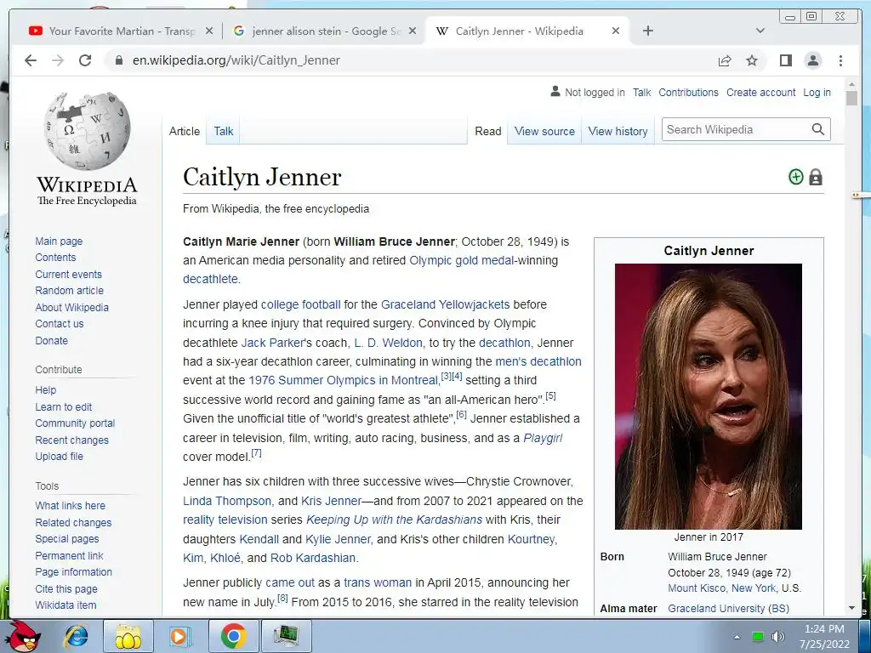Click the Contributions link at top
Viewport: 871px width, 653px height.
pos(688,93)
